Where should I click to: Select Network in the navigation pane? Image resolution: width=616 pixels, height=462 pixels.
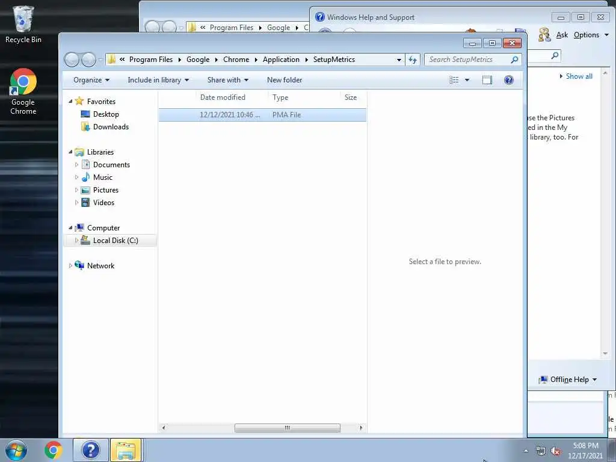pyautogui.click(x=100, y=266)
